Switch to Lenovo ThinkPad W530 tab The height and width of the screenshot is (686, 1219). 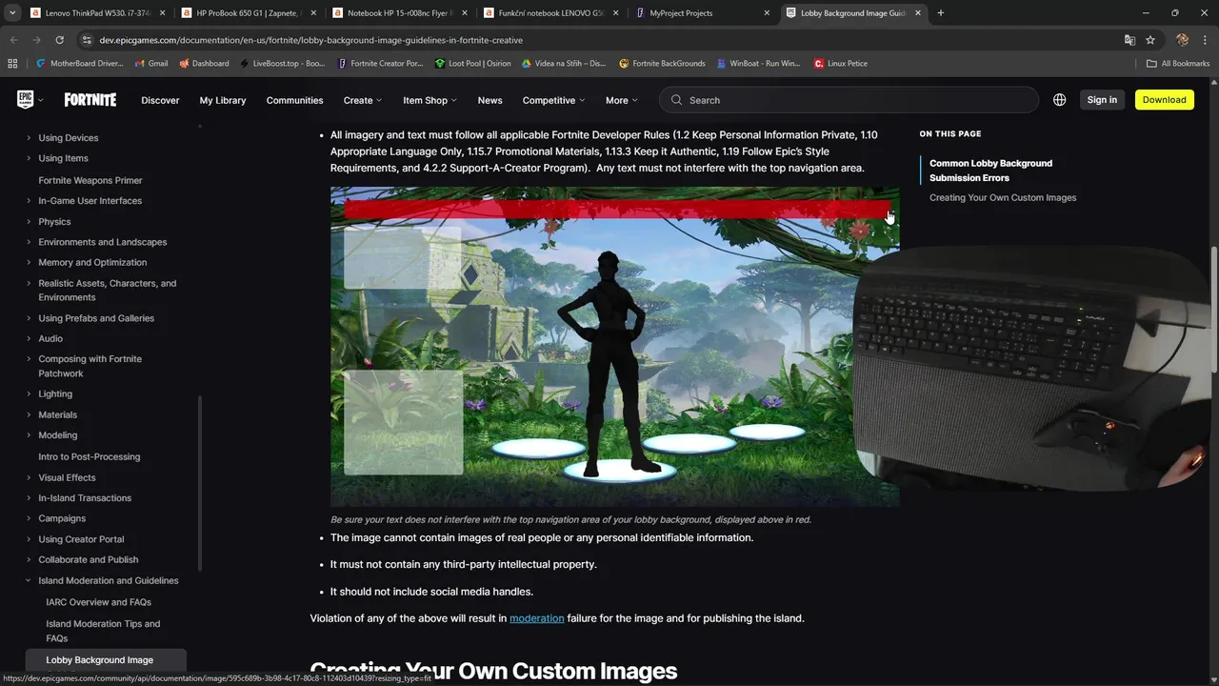pos(98,13)
